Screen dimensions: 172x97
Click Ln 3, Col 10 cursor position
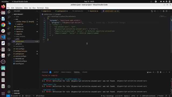pos(119,96)
